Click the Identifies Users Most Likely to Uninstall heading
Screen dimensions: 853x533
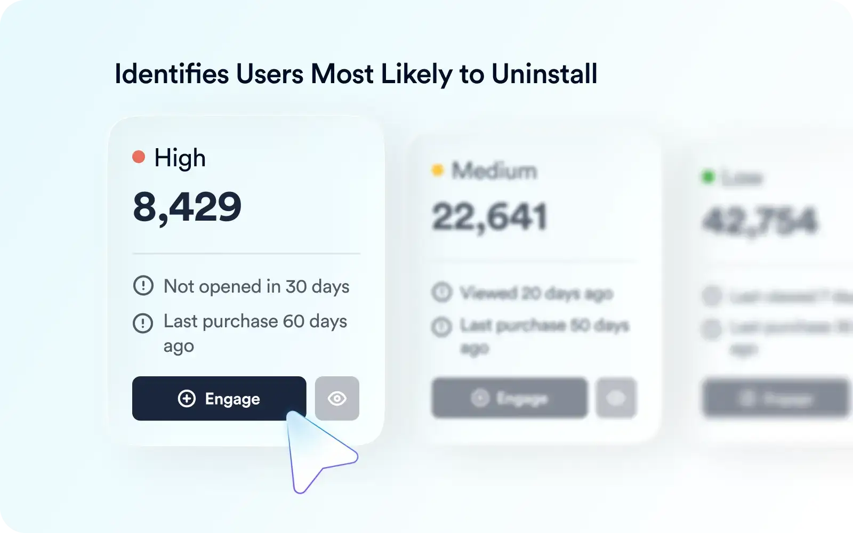356,74
